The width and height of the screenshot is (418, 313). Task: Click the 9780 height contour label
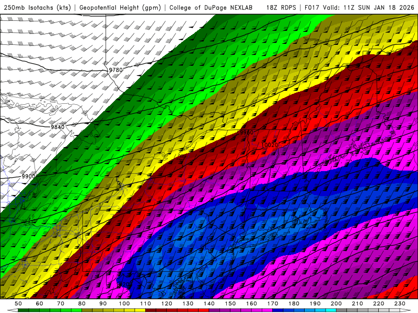click(115, 70)
